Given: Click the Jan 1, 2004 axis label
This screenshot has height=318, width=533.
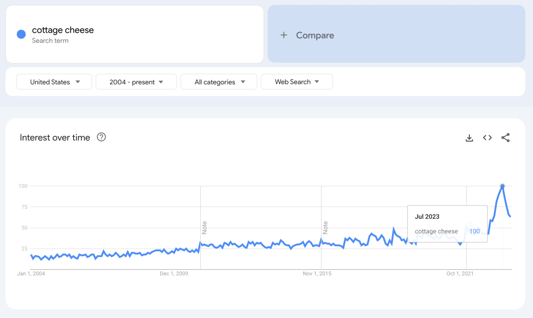Looking at the screenshot, I should [x=31, y=274].
